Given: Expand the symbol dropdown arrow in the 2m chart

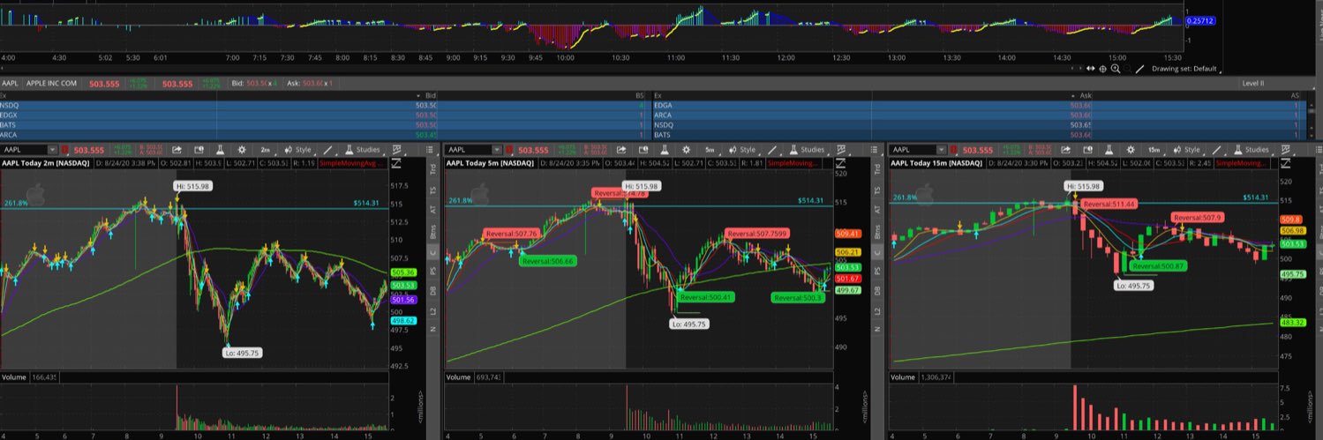Looking at the screenshot, I should 52,150.
